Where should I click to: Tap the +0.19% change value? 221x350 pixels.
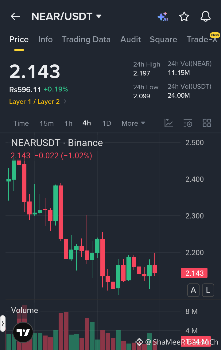point(56,89)
